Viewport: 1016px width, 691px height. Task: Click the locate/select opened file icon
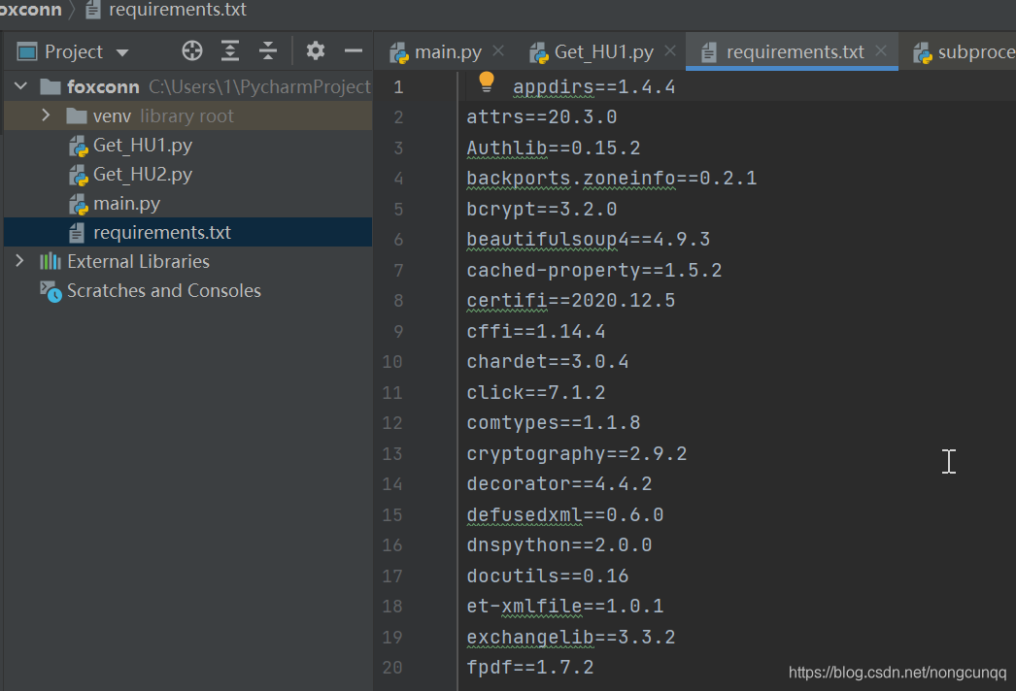point(191,50)
